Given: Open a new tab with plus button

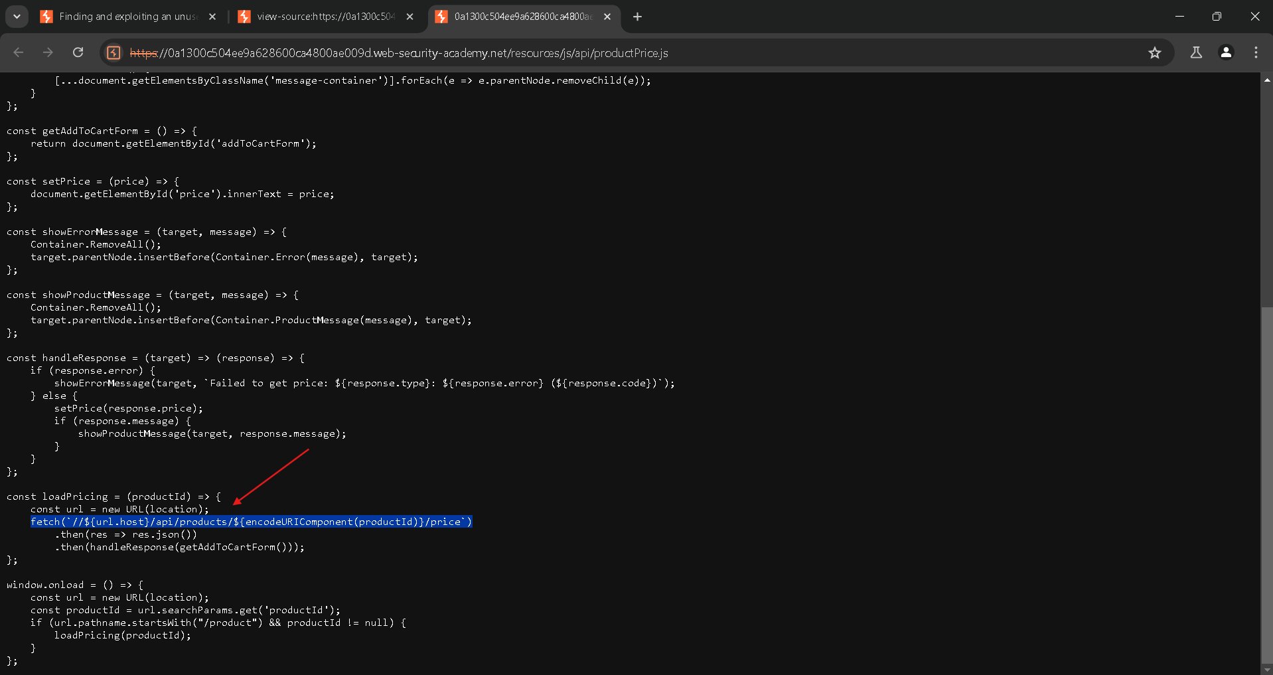Looking at the screenshot, I should [637, 17].
